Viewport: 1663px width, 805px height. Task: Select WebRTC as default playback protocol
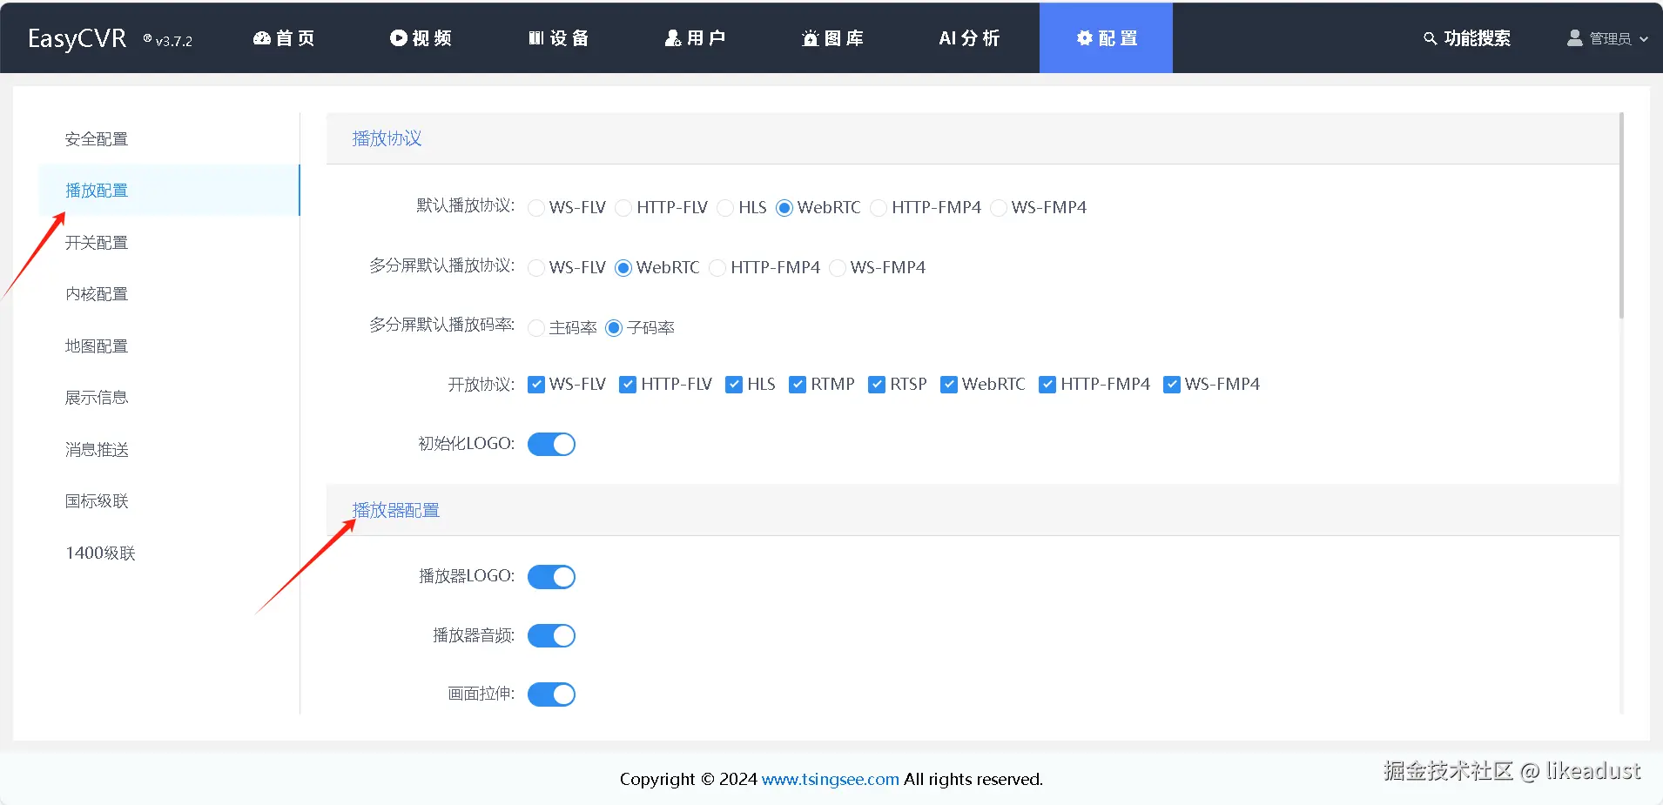(784, 208)
